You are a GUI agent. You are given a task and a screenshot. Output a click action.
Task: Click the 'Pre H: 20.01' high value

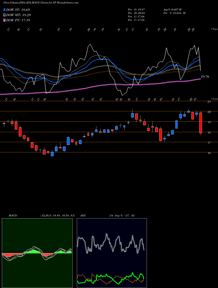click(x=136, y=13)
